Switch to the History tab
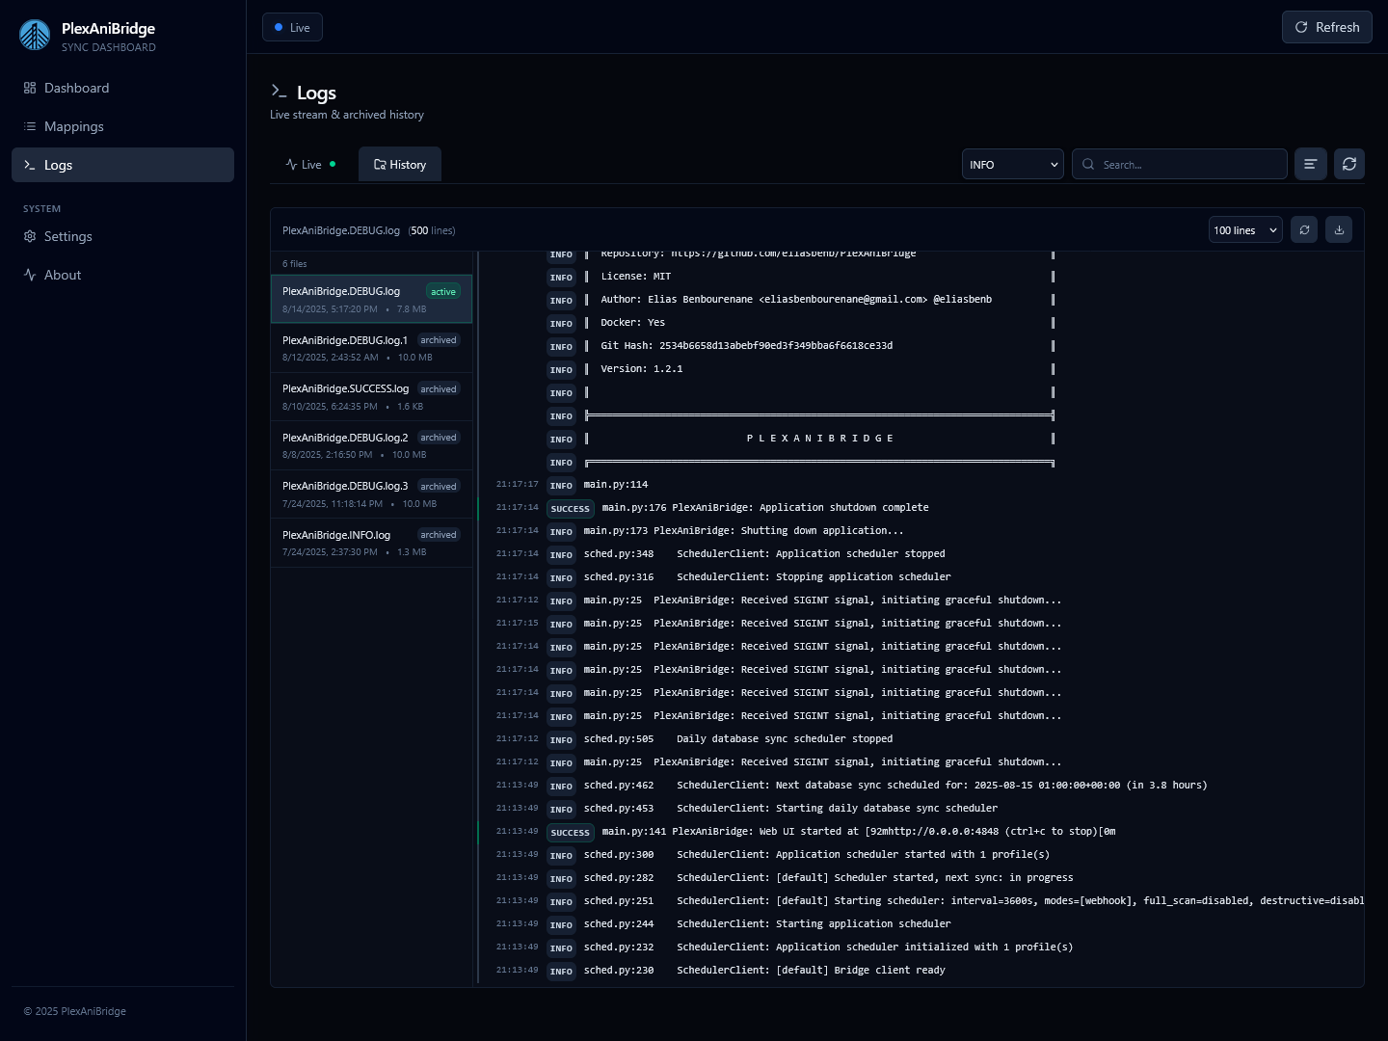 click(x=400, y=165)
